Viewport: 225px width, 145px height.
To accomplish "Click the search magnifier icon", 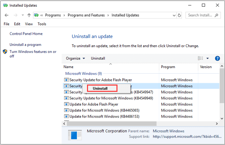I will [216, 15].
